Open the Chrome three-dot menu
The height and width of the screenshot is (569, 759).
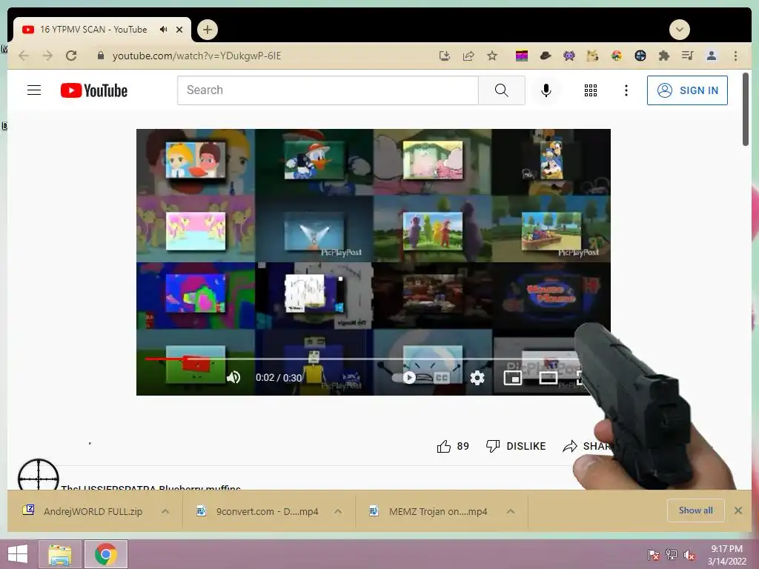(735, 56)
